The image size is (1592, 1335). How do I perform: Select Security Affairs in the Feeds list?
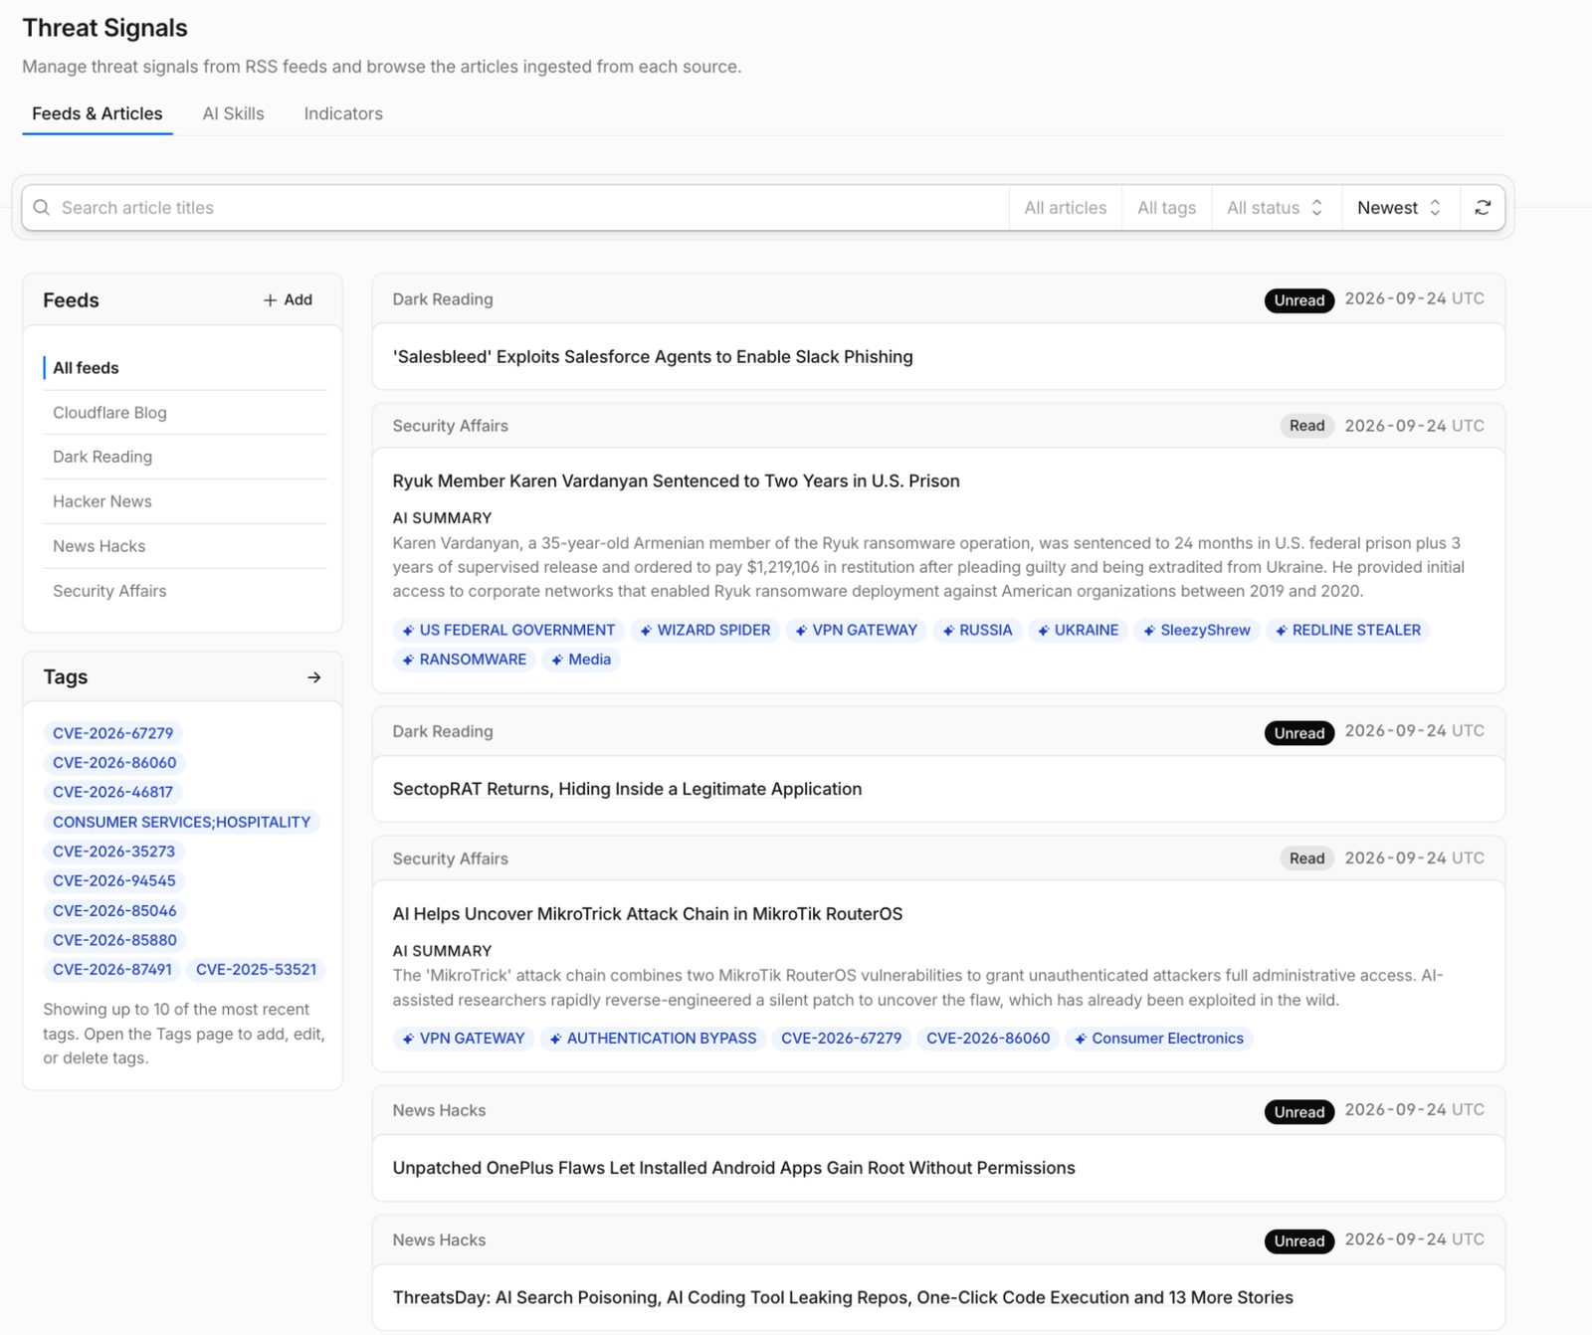pyautogui.click(x=185, y=591)
